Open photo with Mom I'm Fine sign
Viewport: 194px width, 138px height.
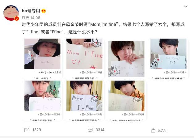(84, 101)
